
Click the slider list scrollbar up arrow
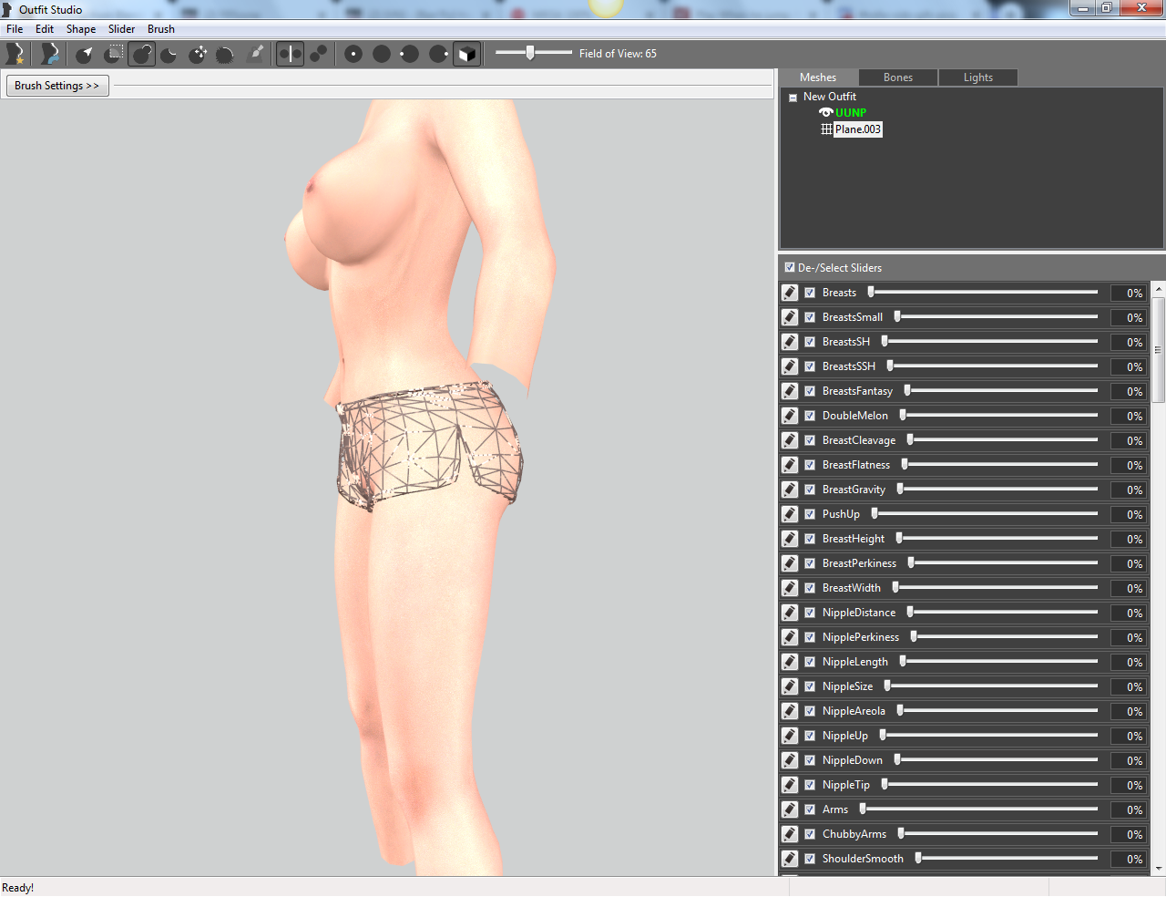1159,289
